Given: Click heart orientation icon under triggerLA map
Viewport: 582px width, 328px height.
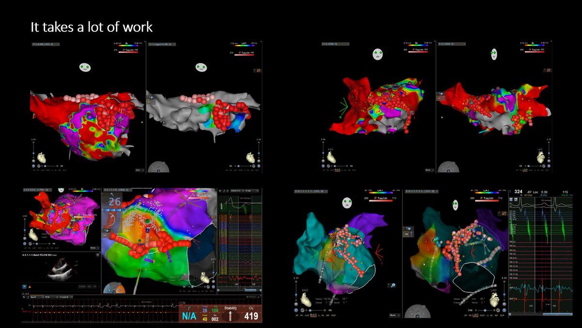Looking at the screenshot, I should pyautogui.click(x=251, y=159).
